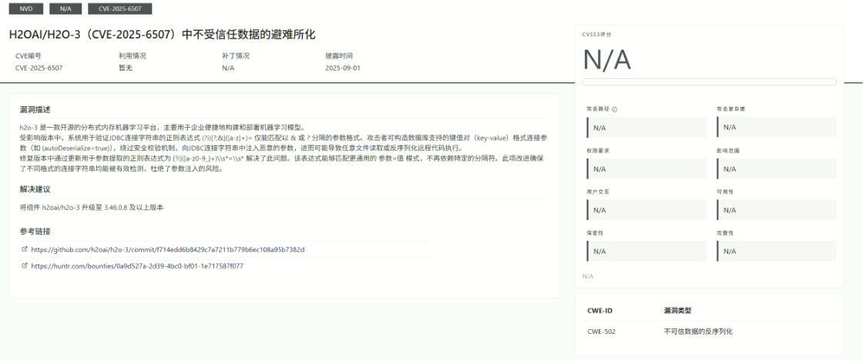Click the external-link icon beside the huntr bounty URL
The width and height of the screenshot is (863, 360).
(x=25, y=266)
